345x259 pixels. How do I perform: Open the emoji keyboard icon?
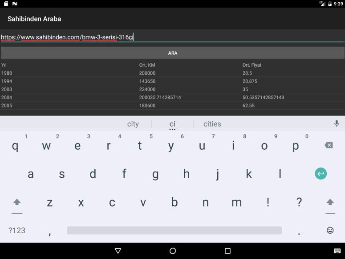[x=330, y=230]
